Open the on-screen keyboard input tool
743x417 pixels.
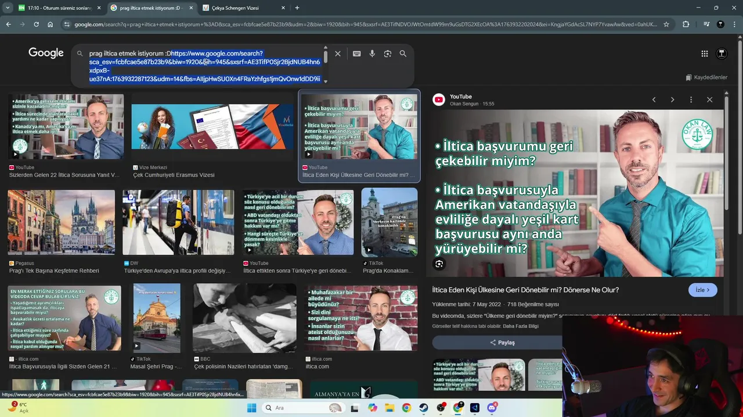pos(356,53)
